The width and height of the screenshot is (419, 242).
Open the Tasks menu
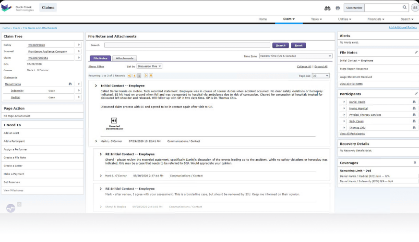pyautogui.click(x=316, y=19)
